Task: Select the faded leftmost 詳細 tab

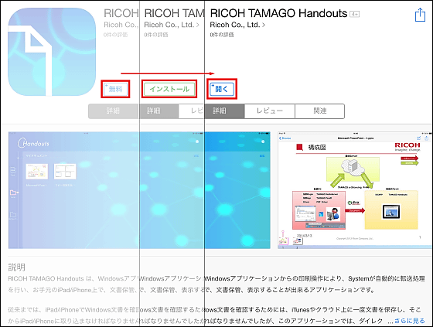Action: point(113,111)
